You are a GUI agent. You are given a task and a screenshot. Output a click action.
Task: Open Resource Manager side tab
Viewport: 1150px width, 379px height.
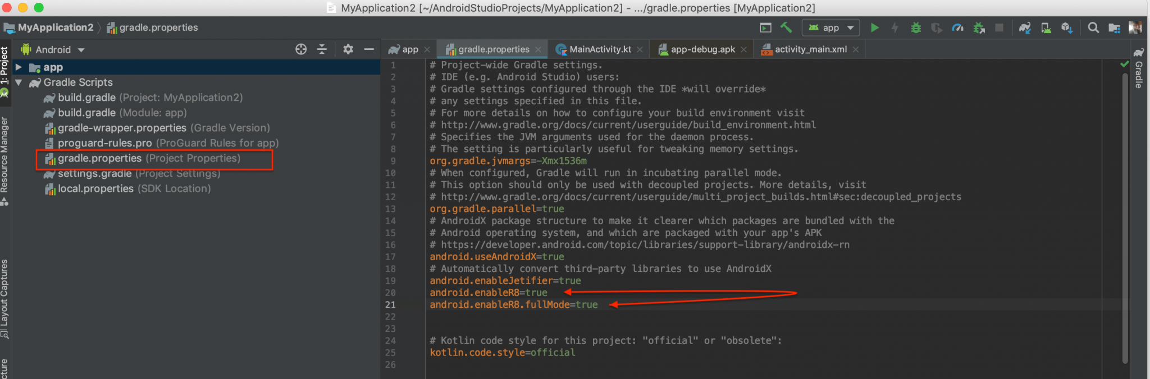(x=4, y=161)
